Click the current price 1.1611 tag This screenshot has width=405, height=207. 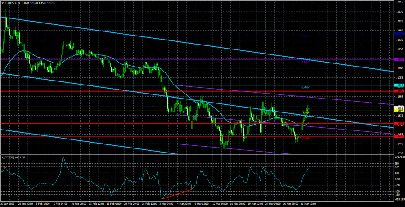398,108
